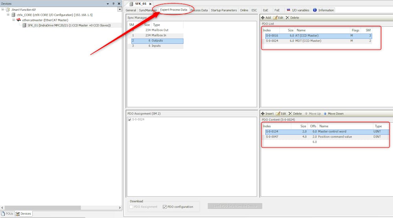Screen dimensions: 393x218
Task: Switch to POUs panel tab
Action: point(7,214)
